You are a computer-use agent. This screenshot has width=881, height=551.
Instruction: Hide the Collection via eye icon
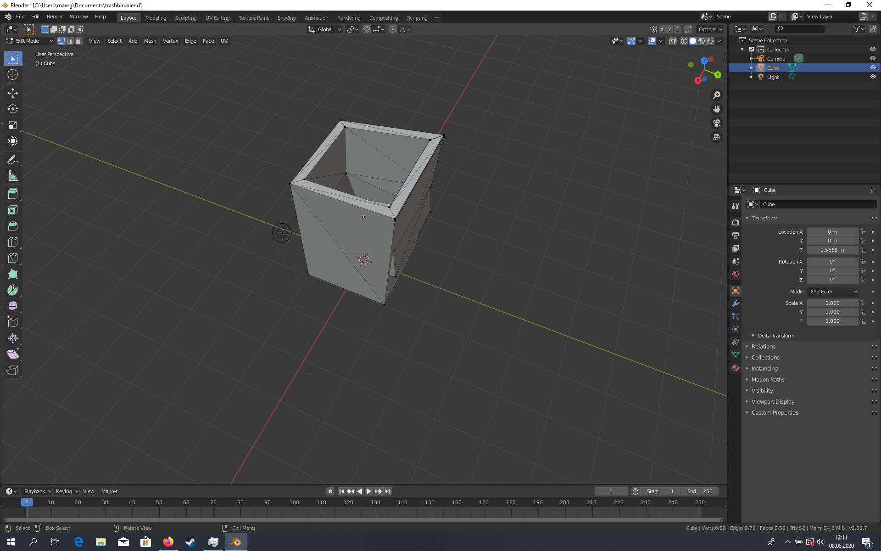[873, 49]
